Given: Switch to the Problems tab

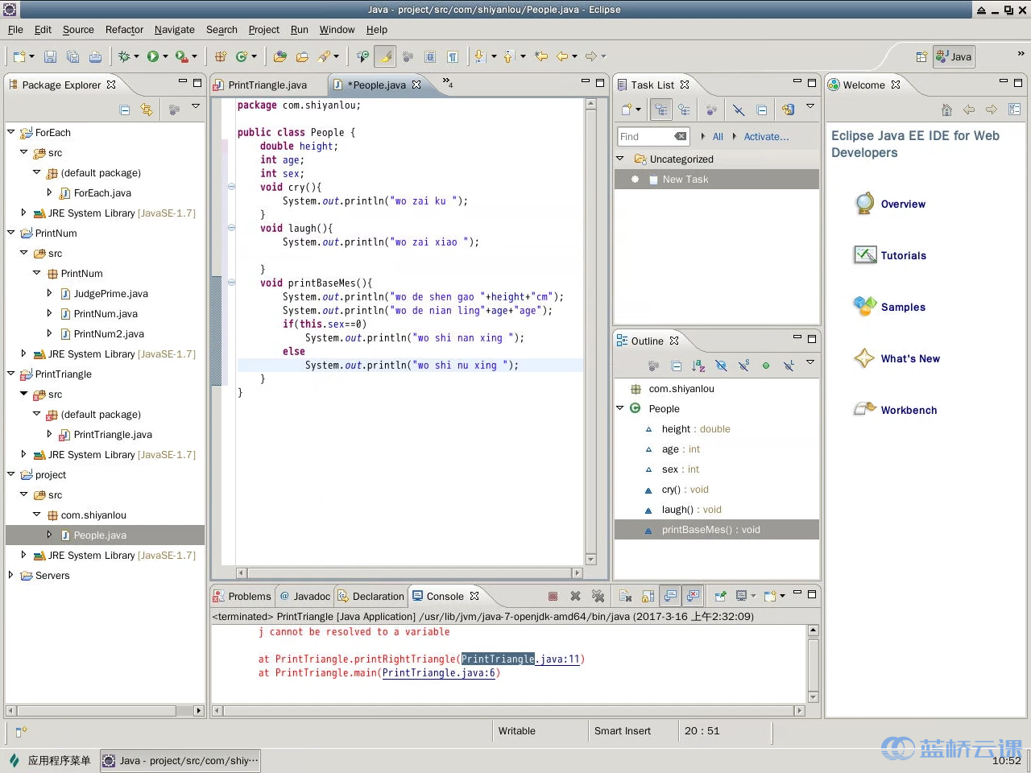Looking at the screenshot, I should [242, 596].
